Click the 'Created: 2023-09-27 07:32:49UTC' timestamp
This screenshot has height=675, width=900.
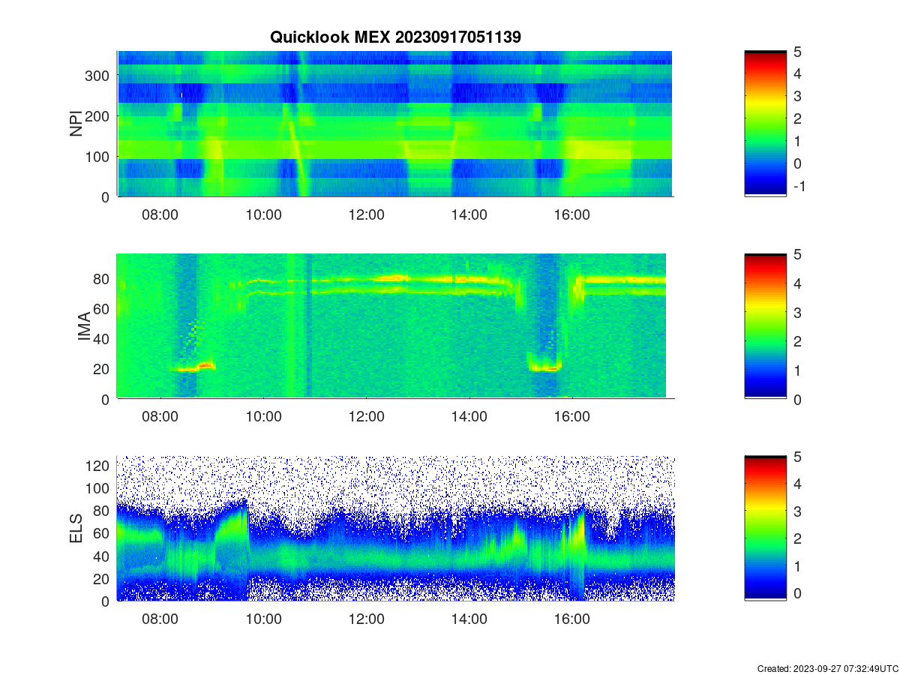[827, 668]
